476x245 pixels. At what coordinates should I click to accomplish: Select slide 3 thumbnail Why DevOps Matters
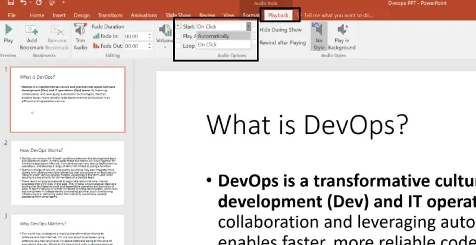pos(68,230)
